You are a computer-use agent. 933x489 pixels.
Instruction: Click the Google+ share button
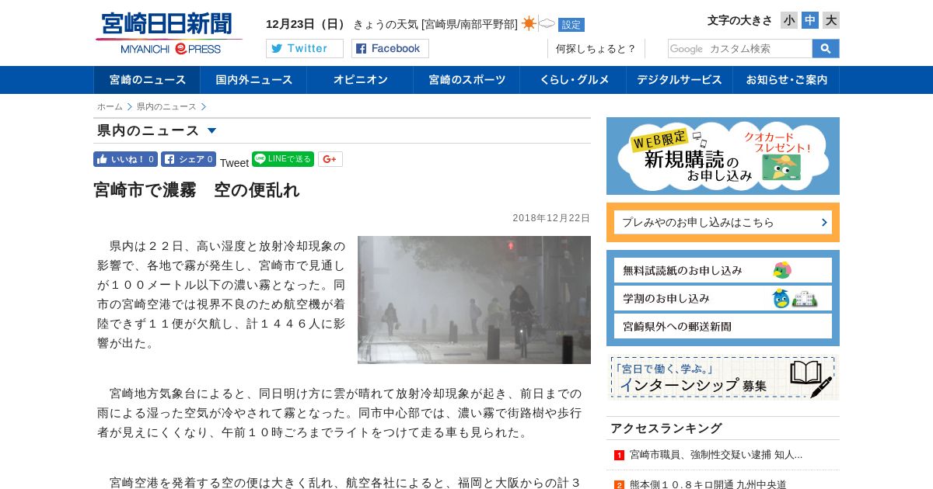(330, 159)
